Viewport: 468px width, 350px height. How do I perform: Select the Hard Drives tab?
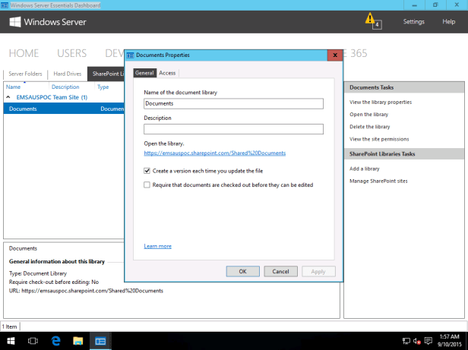[x=67, y=74]
